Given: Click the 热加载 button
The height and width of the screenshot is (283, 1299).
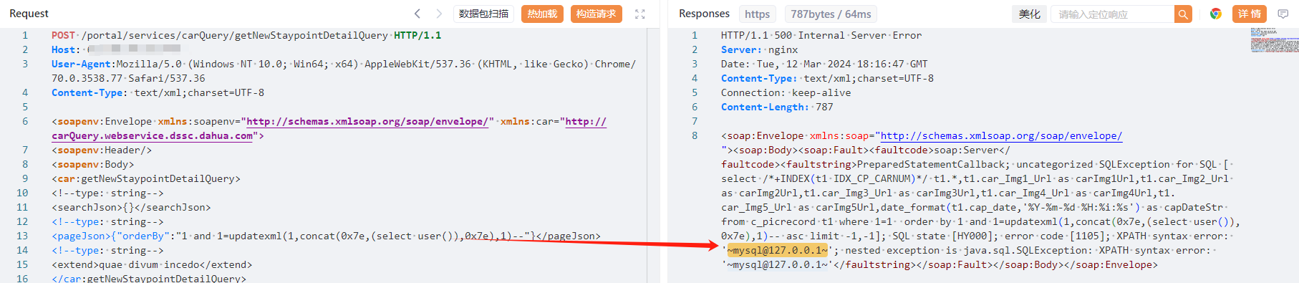Looking at the screenshot, I should 542,14.
